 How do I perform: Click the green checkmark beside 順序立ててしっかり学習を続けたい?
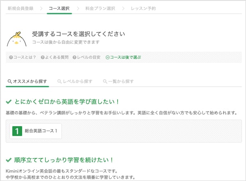(9, 159)
